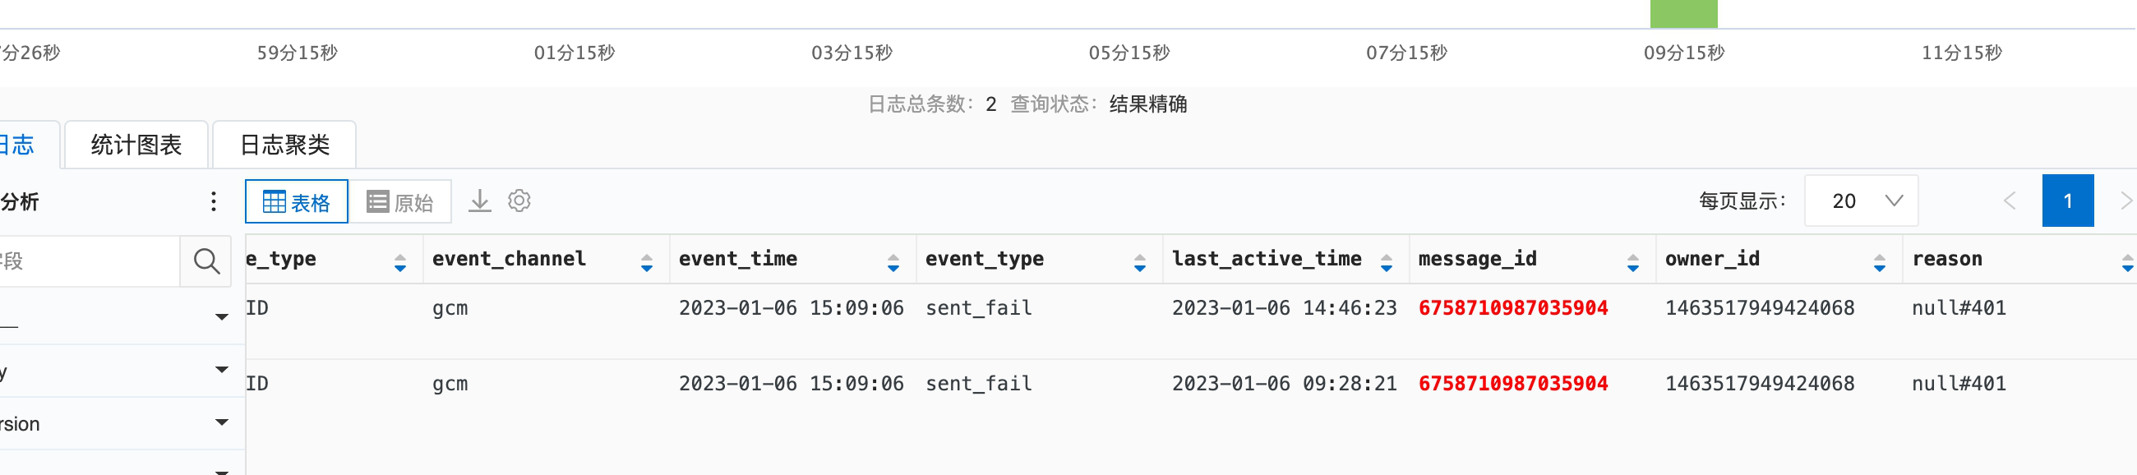
Task: Click the first red message_id value
Action: click(1512, 308)
